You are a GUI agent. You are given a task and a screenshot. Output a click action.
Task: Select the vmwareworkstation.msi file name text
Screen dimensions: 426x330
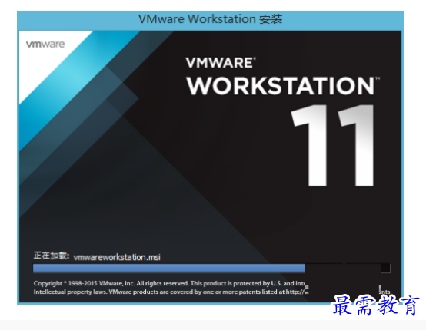pos(117,257)
